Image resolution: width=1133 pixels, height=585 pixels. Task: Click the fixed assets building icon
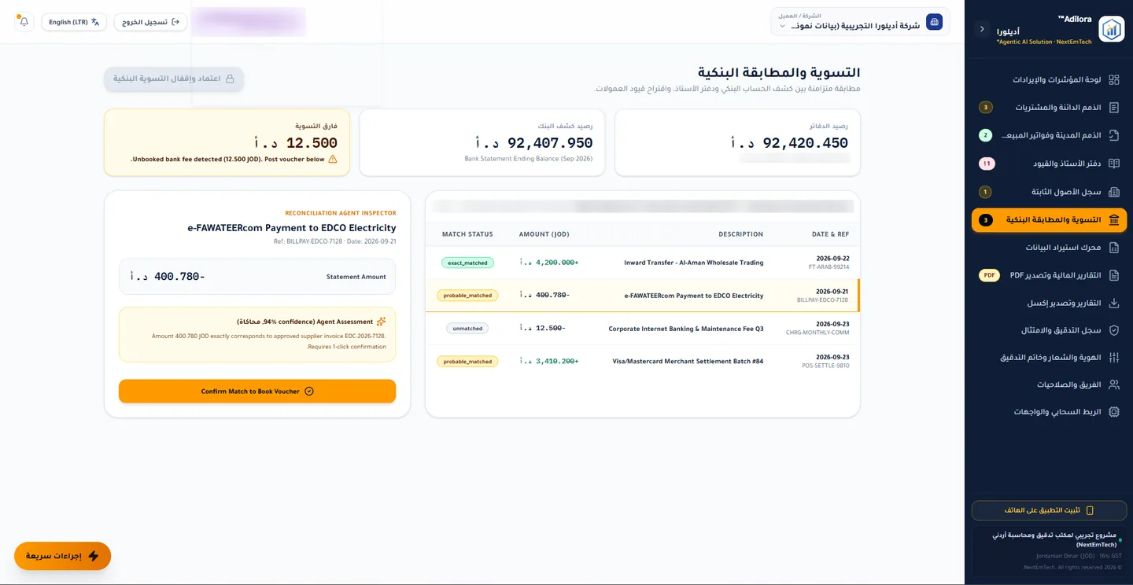pyautogui.click(x=1113, y=192)
